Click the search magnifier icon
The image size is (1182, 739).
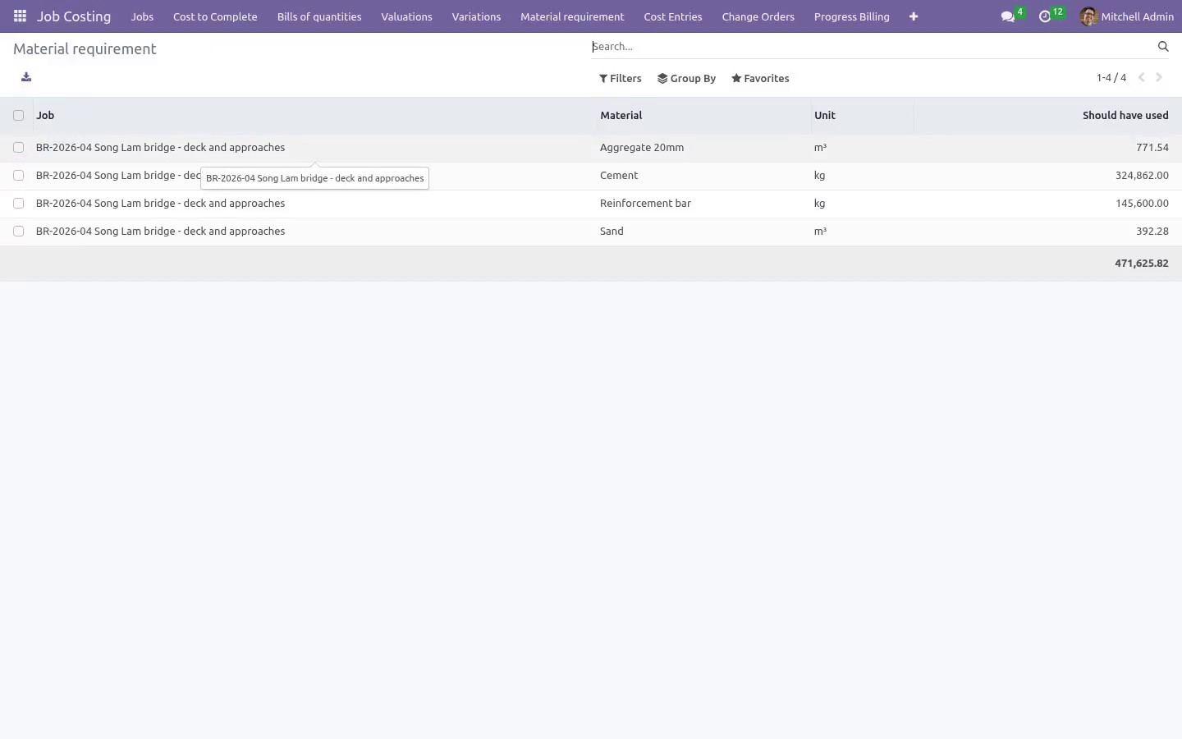tap(1163, 47)
